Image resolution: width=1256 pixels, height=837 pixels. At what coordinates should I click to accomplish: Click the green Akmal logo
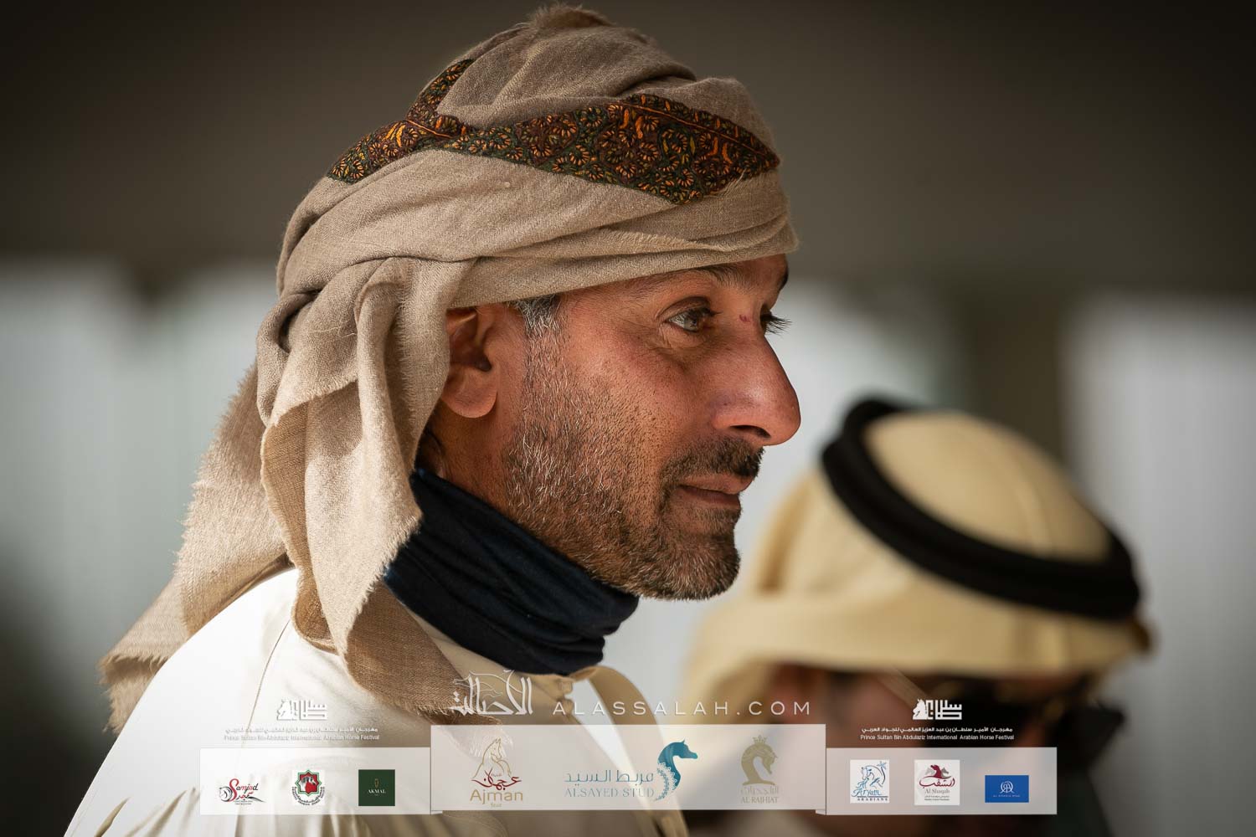(376, 788)
